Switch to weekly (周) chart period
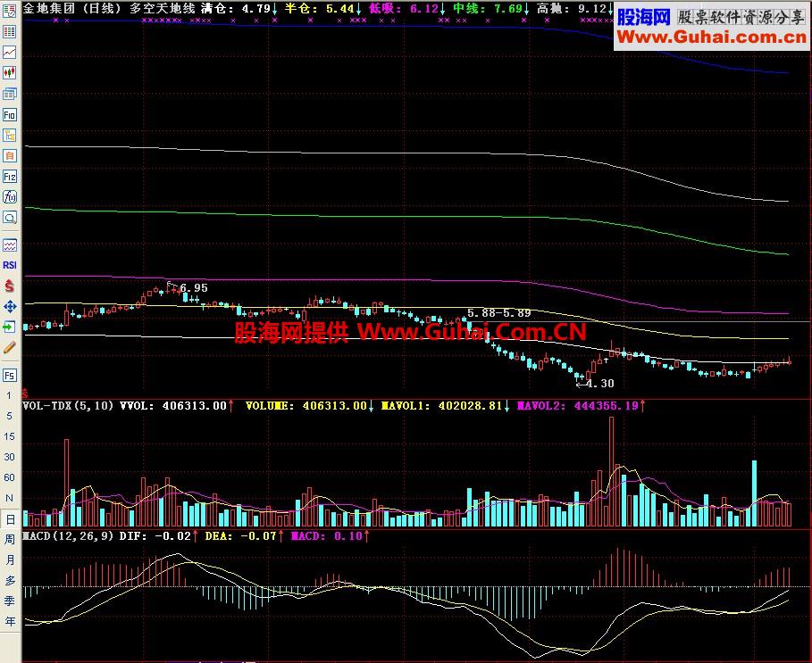812x663 pixels. tap(9, 539)
